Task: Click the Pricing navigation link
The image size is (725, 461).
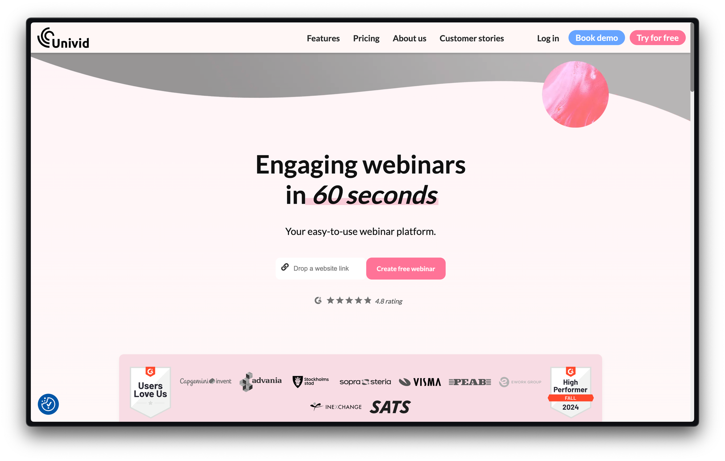Action: point(366,37)
